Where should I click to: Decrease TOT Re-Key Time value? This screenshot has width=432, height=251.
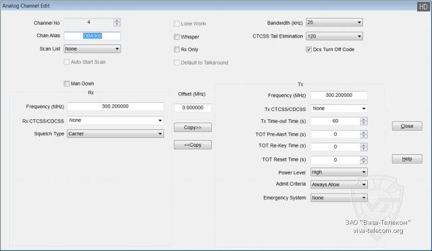[364, 149]
